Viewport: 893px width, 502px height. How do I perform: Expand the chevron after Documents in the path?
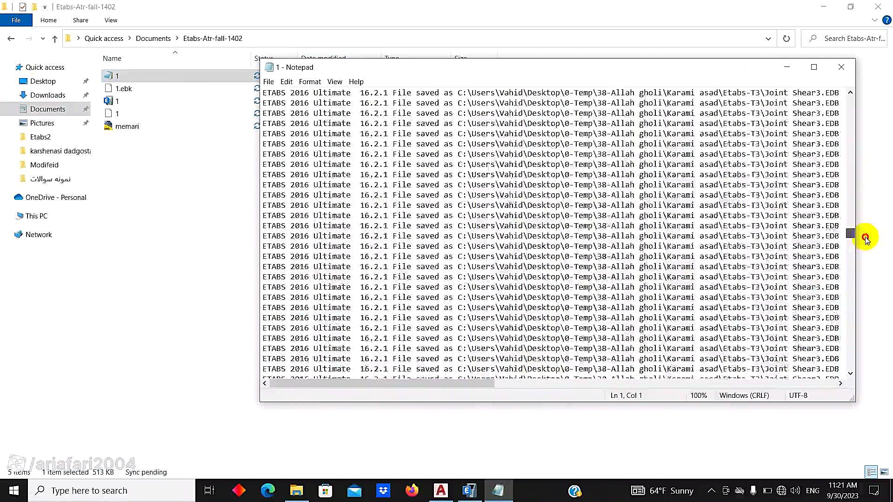(177, 39)
